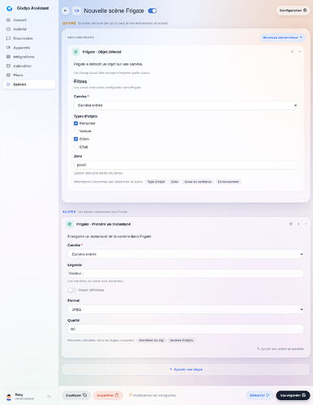The width and height of the screenshot is (313, 405).
Task: Click Ajouter une étape
Action: point(186,369)
